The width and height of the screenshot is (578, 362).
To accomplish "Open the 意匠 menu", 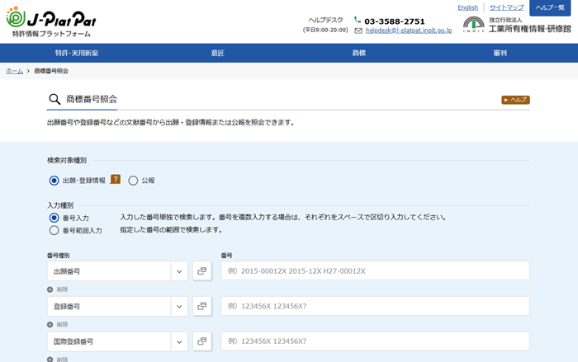I will [x=217, y=53].
